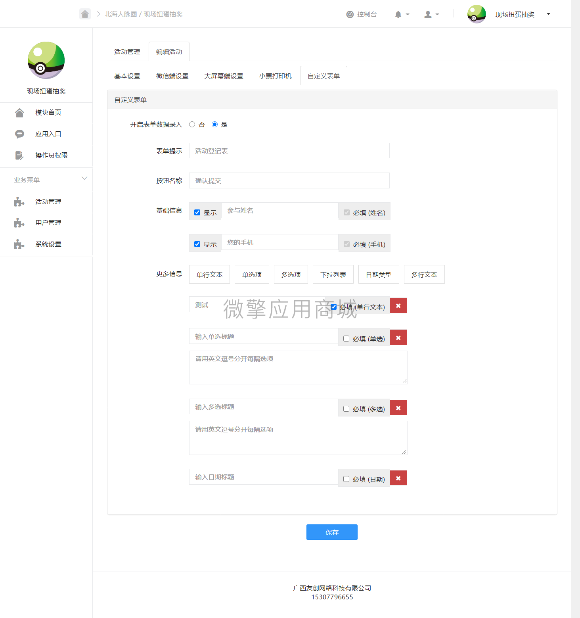Click the 您的手机 input field
Image resolution: width=580 pixels, height=618 pixels.
coord(280,242)
